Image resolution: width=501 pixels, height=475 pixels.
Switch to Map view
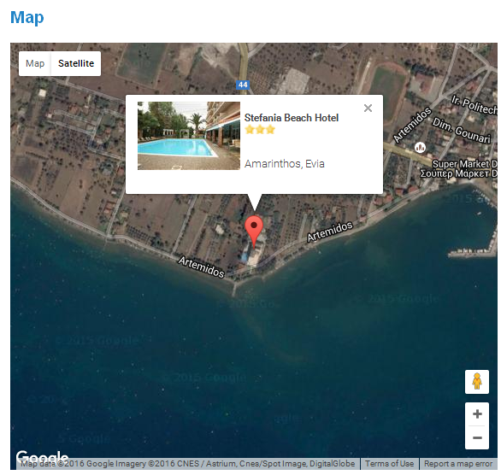click(x=35, y=63)
